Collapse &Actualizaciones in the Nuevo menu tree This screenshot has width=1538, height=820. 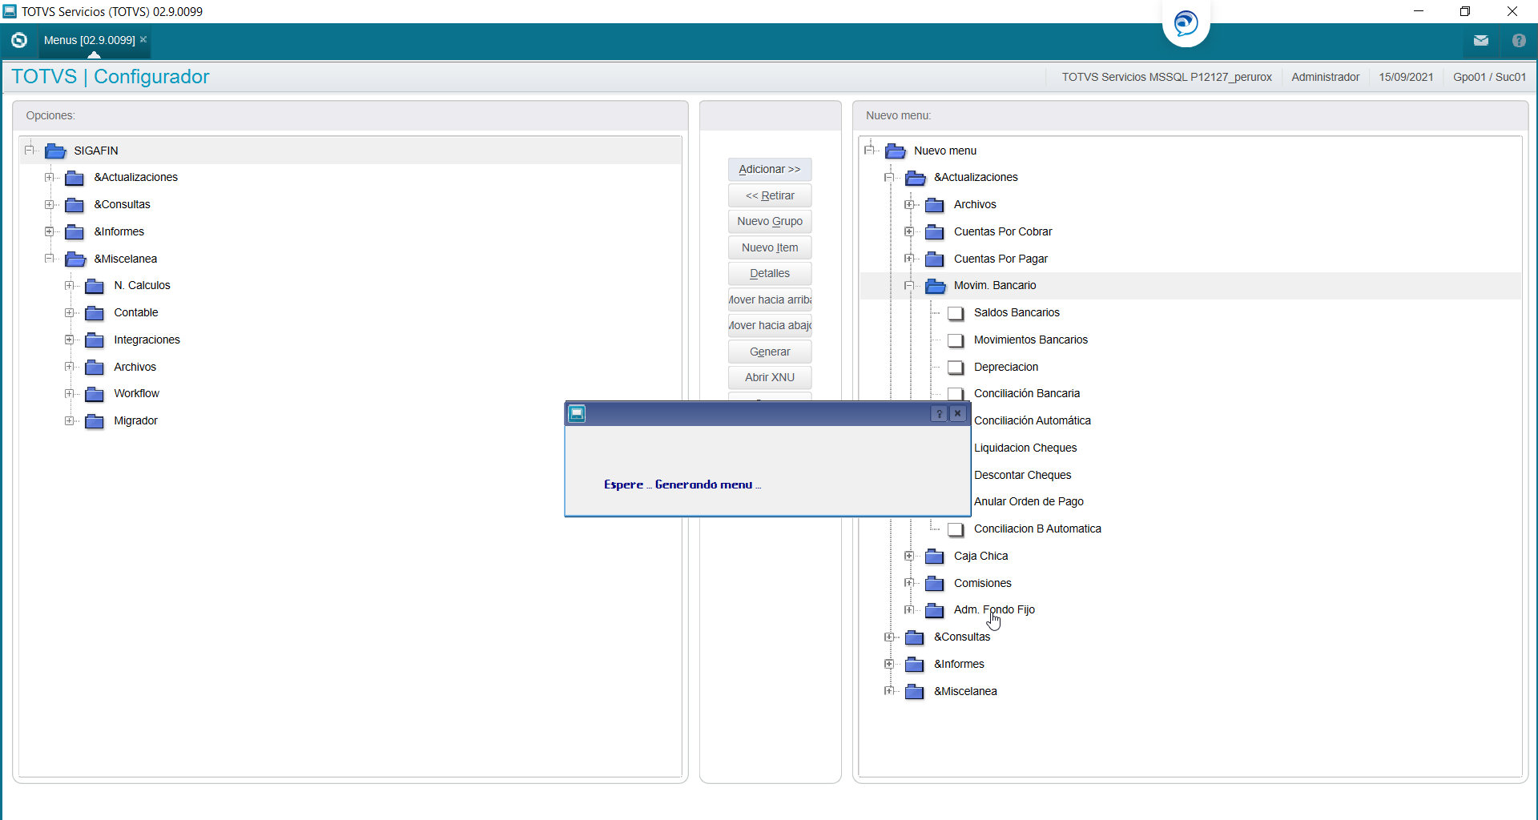889,177
